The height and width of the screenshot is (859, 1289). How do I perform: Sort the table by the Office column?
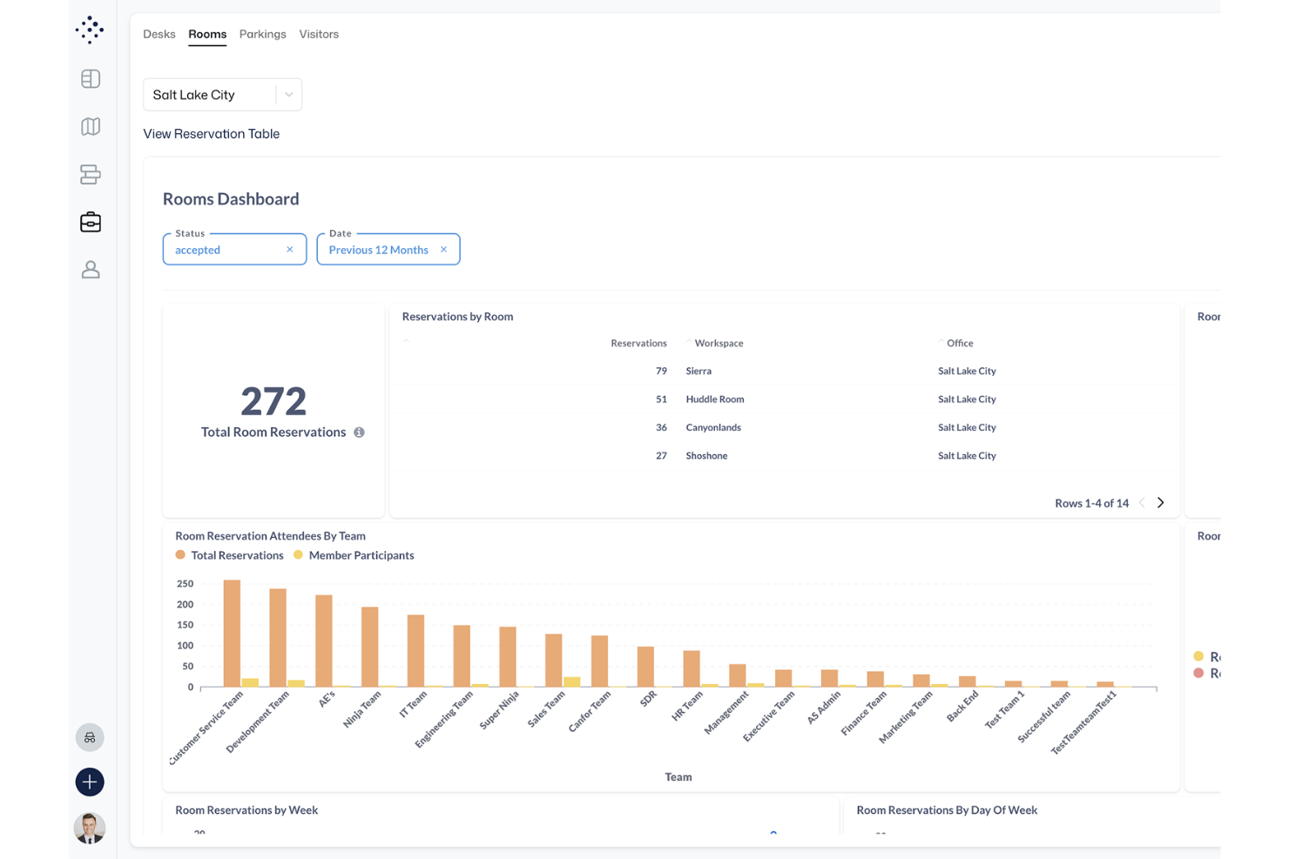coord(959,342)
